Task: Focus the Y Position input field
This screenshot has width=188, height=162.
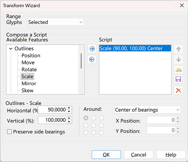Action: pyautogui.click(x=161, y=130)
